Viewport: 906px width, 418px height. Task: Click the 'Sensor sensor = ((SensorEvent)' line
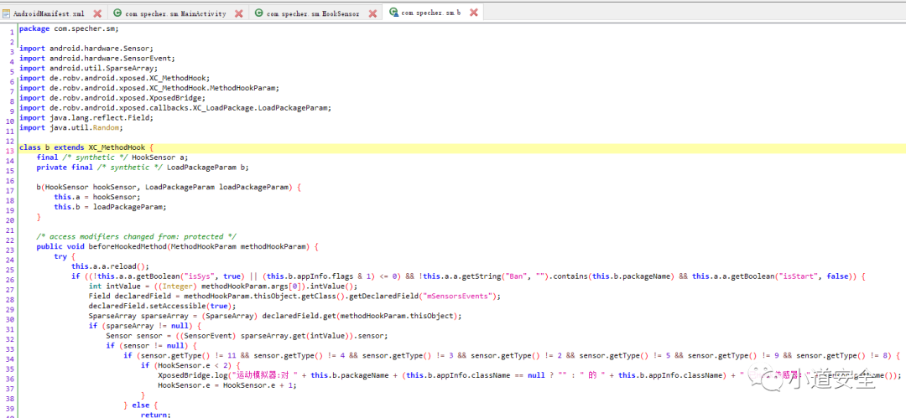point(247,335)
